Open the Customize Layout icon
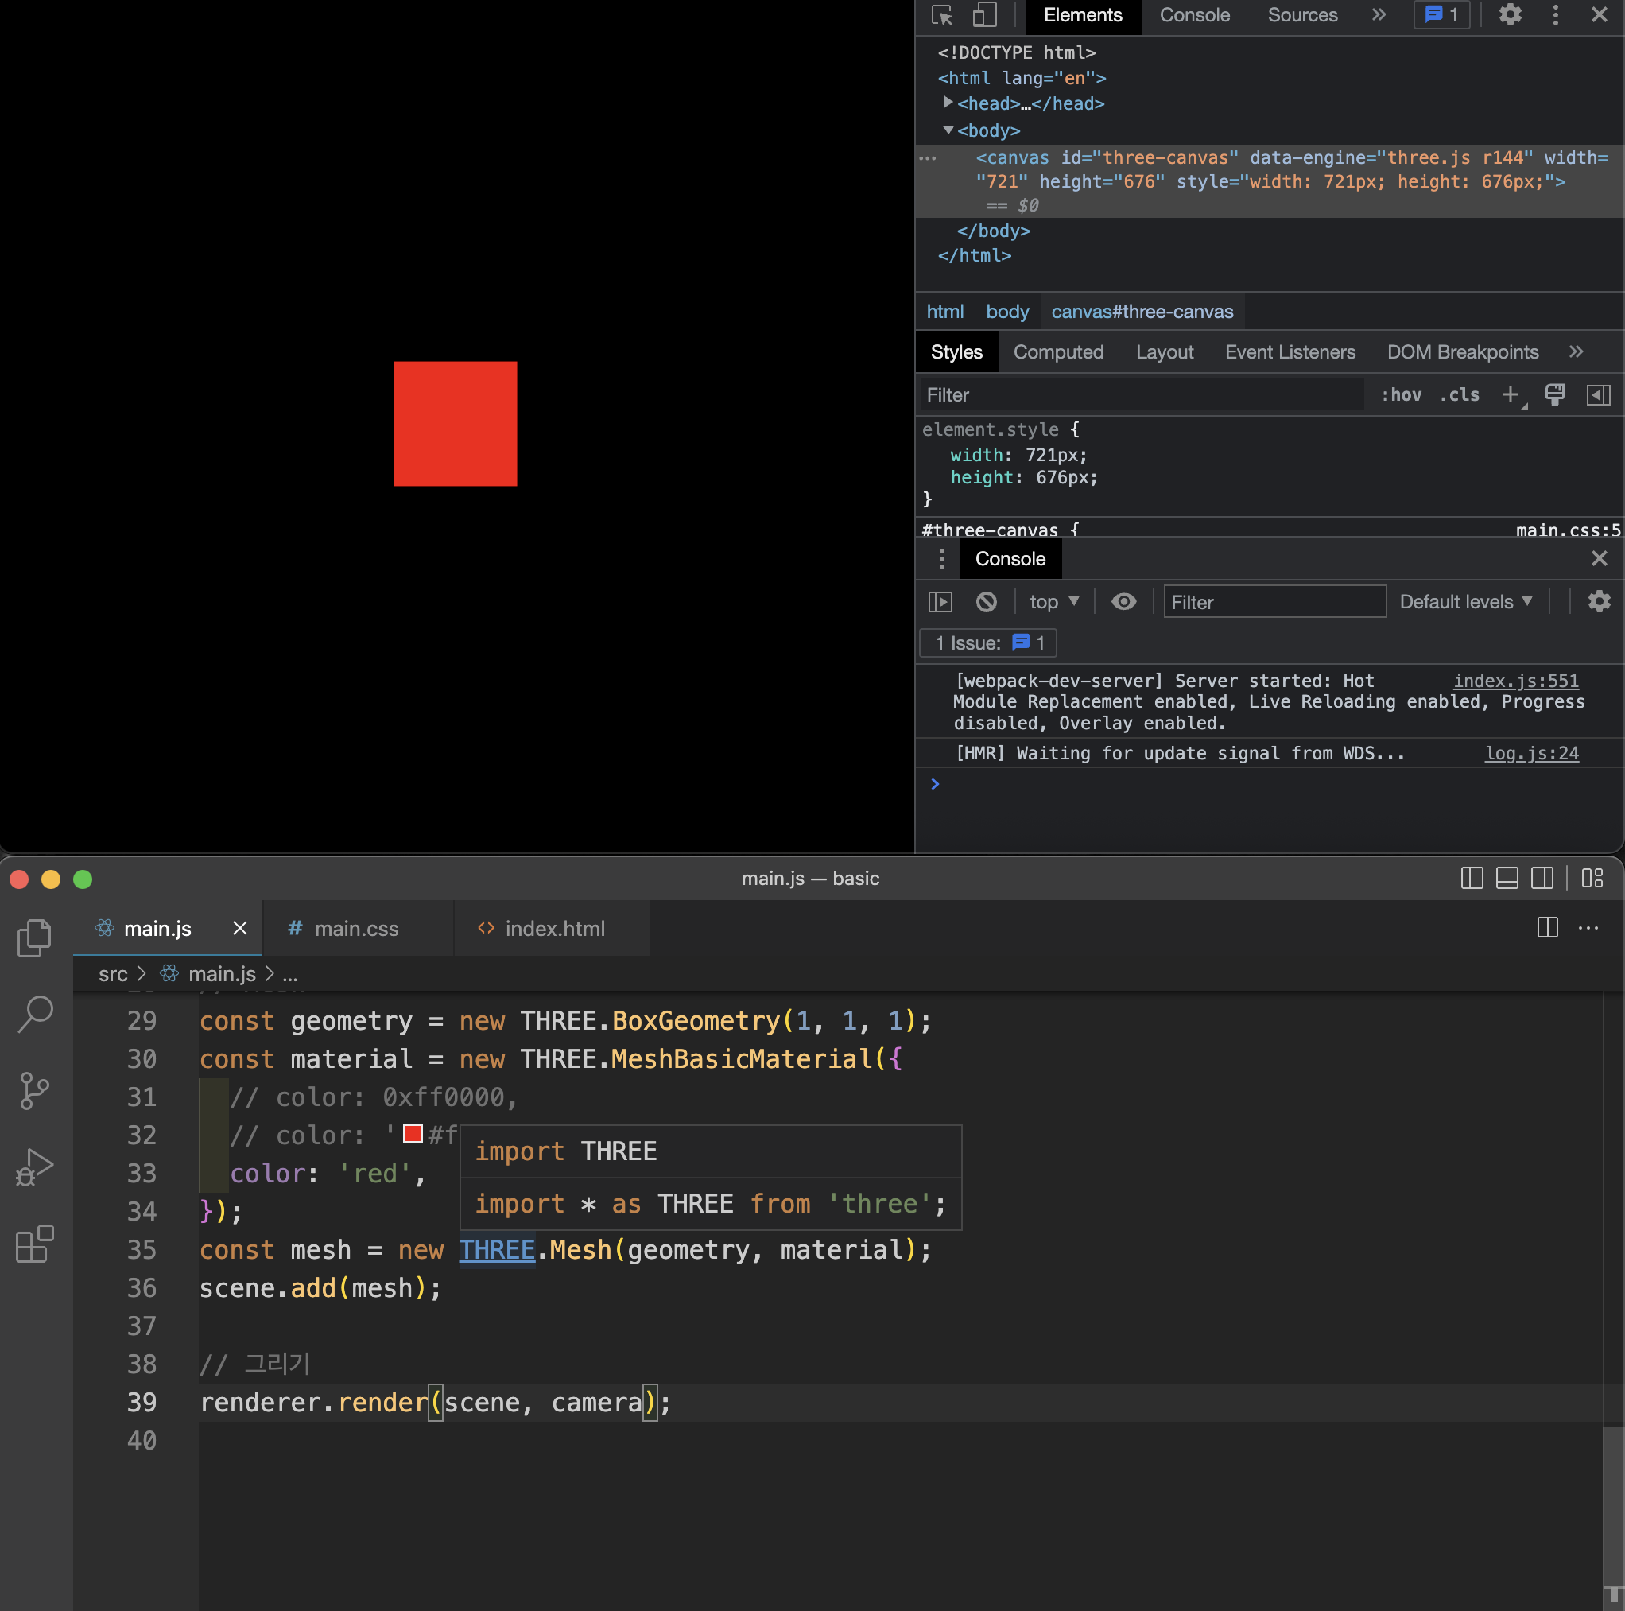The image size is (1625, 1611). [1592, 879]
